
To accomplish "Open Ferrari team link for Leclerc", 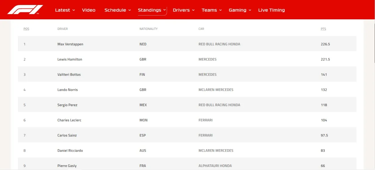I will 205,120.
